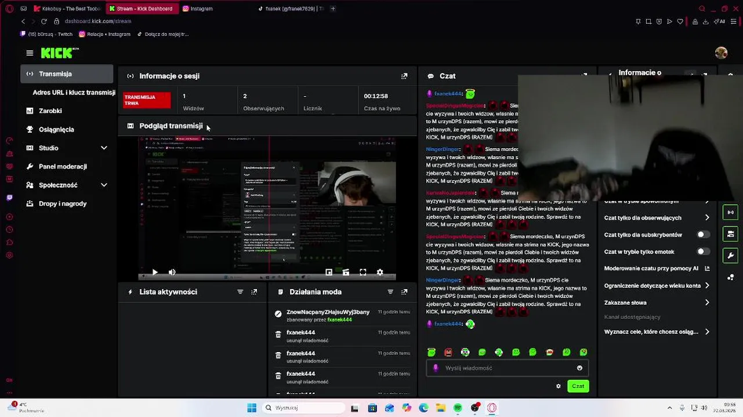Go back in browser history

23,21
